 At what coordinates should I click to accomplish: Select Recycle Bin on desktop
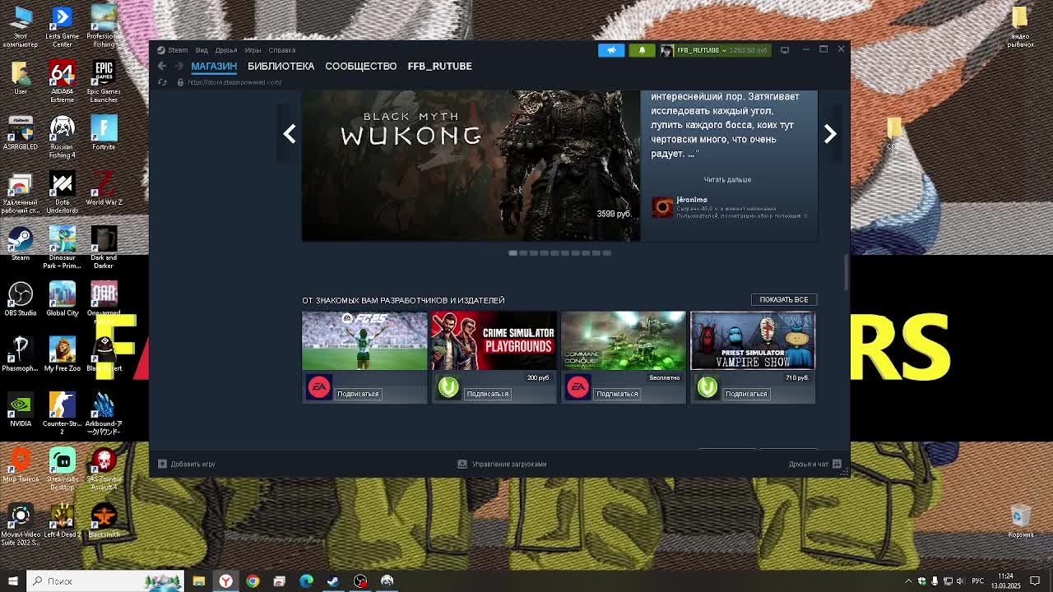pos(1020,521)
